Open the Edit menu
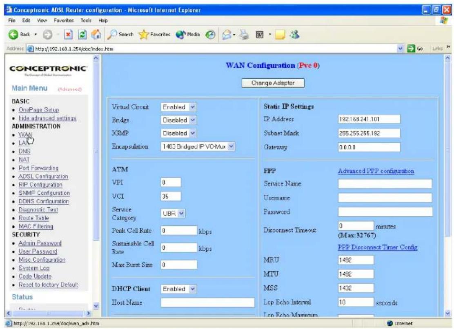The height and width of the screenshot is (329, 454). [26, 20]
